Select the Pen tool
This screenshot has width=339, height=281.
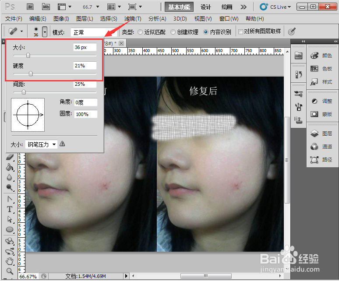tap(10, 199)
